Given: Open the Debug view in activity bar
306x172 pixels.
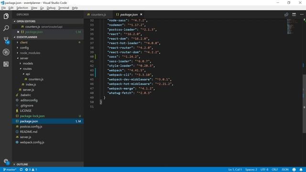Looking at the screenshot, I should (6, 52).
